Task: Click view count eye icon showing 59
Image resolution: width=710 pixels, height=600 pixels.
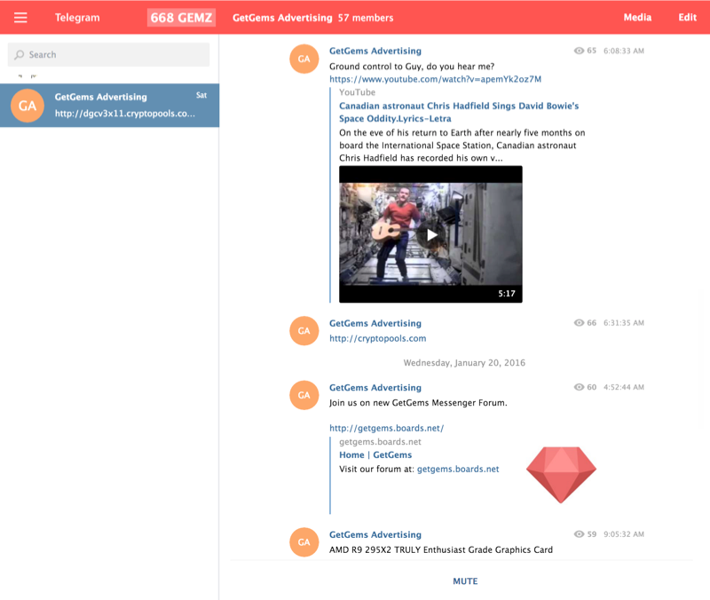Action: tap(579, 534)
